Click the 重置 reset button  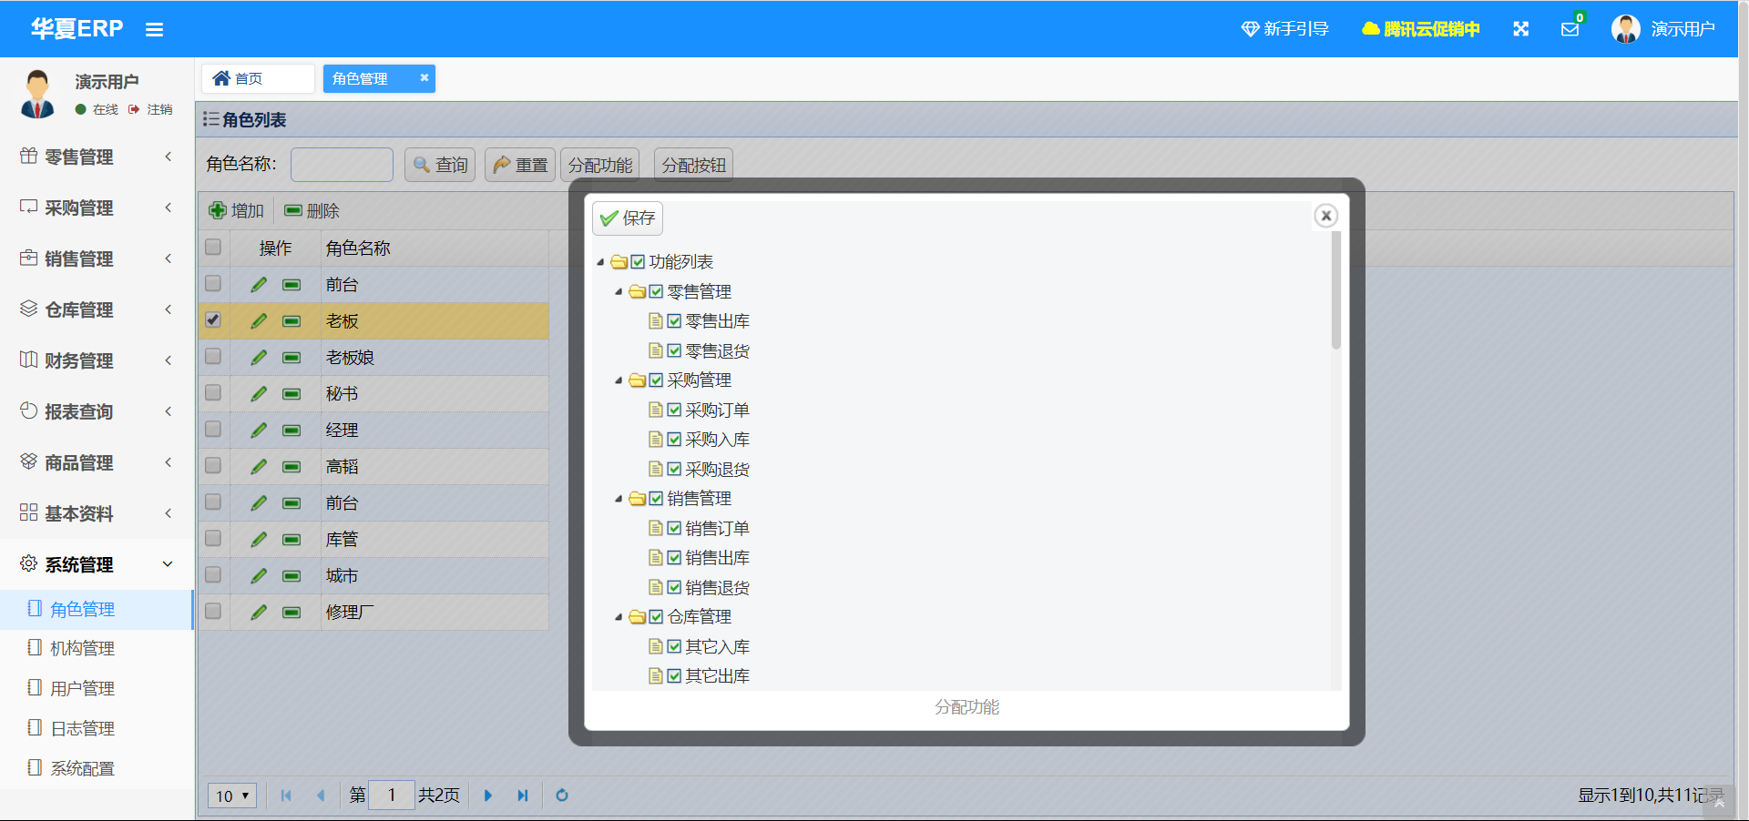coord(520,165)
